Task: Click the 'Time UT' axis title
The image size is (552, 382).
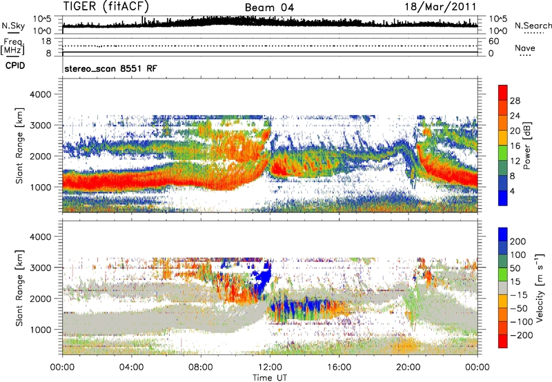Action: coord(270,378)
